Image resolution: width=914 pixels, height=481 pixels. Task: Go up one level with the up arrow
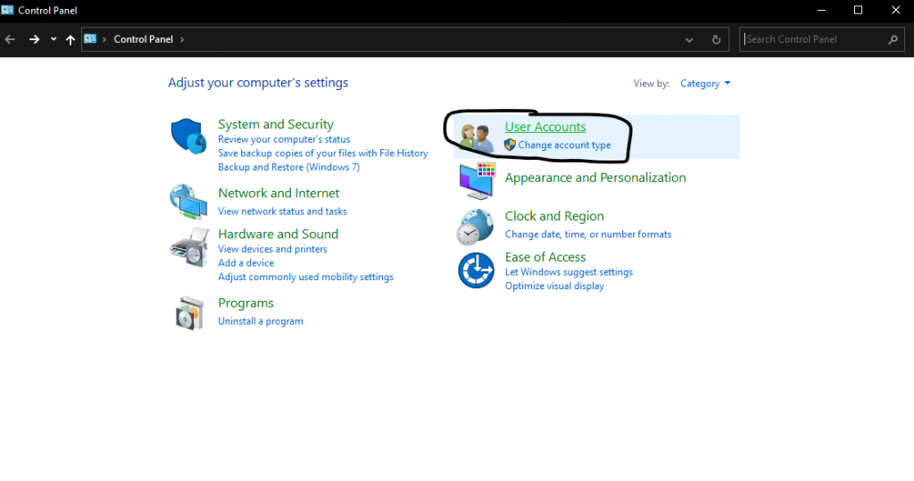pyautogui.click(x=71, y=39)
